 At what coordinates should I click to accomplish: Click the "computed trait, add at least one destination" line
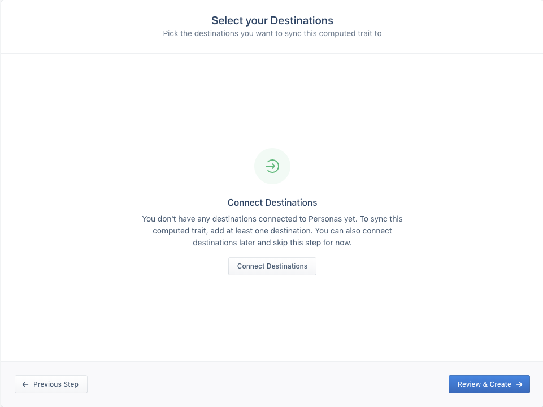point(232,231)
